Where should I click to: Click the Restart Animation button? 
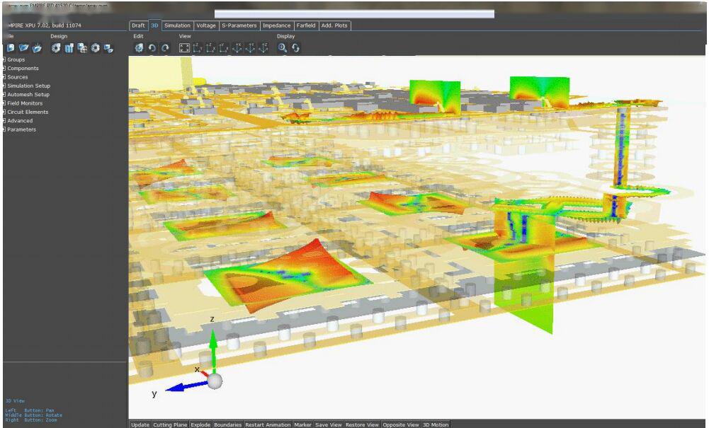click(x=268, y=424)
